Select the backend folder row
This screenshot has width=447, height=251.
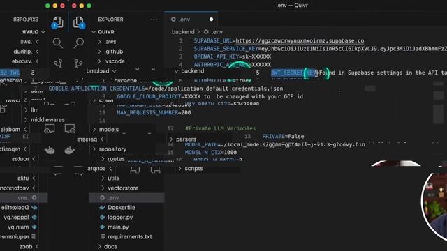[193, 71]
